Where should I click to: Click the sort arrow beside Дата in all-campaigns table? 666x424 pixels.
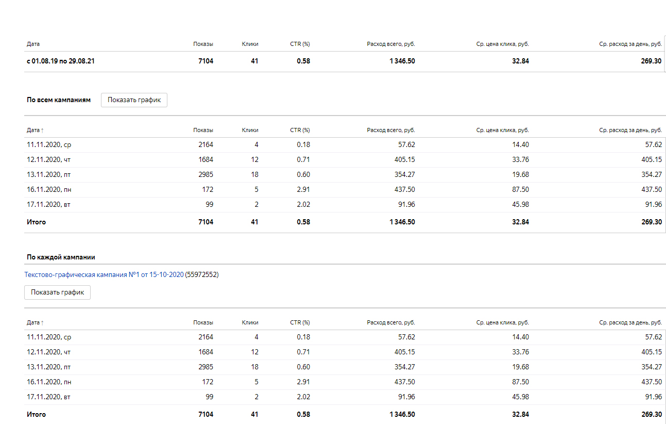point(42,131)
